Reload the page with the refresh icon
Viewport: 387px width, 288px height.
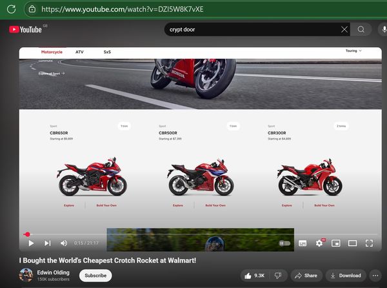coord(11,10)
